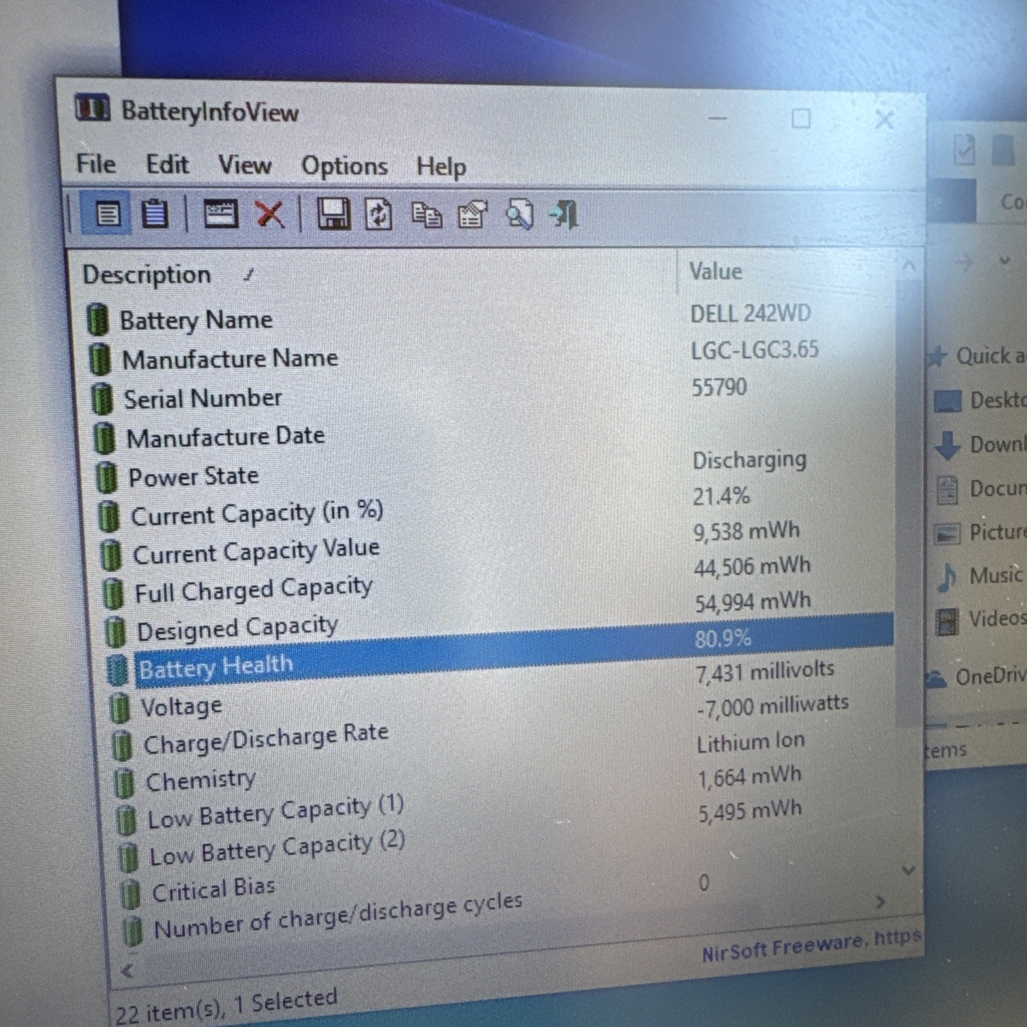Image resolution: width=1027 pixels, height=1027 pixels.
Task: Click the 21.4% value
Action: click(x=721, y=496)
